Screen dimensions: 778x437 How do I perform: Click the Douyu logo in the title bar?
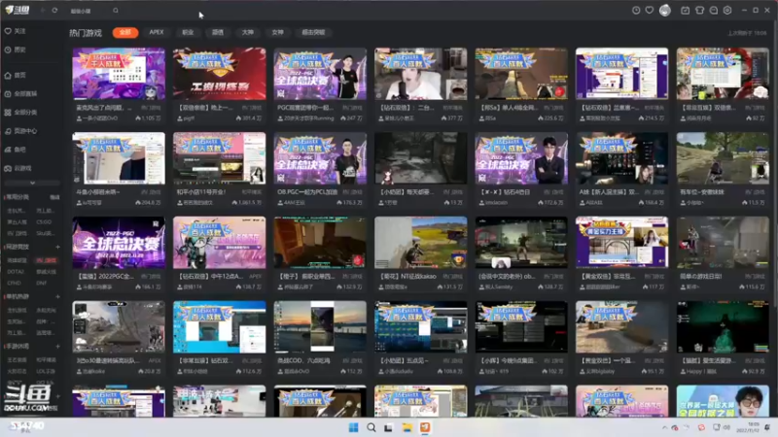(18, 10)
